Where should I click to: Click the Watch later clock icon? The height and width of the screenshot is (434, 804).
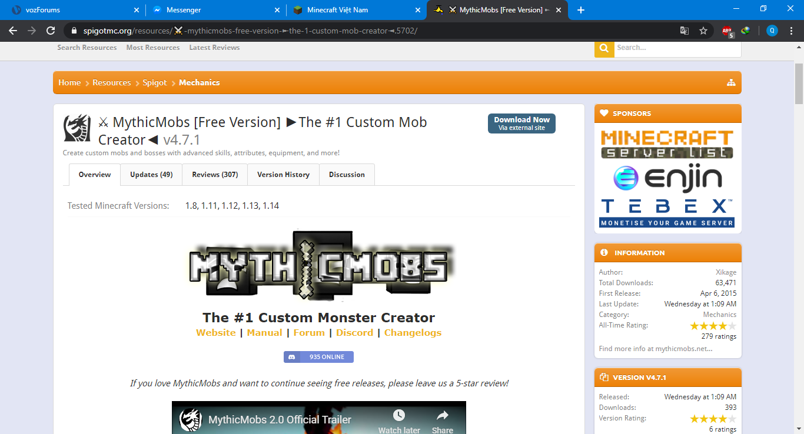click(399, 416)
